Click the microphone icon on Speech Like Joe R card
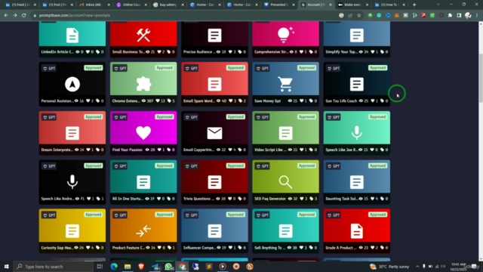The width and height of the screenshot is (483, 272). (x=356, y=133)
